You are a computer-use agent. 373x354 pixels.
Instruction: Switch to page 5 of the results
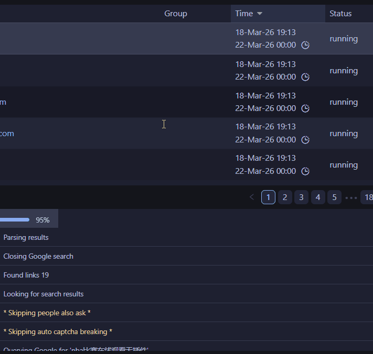(334, 197)
